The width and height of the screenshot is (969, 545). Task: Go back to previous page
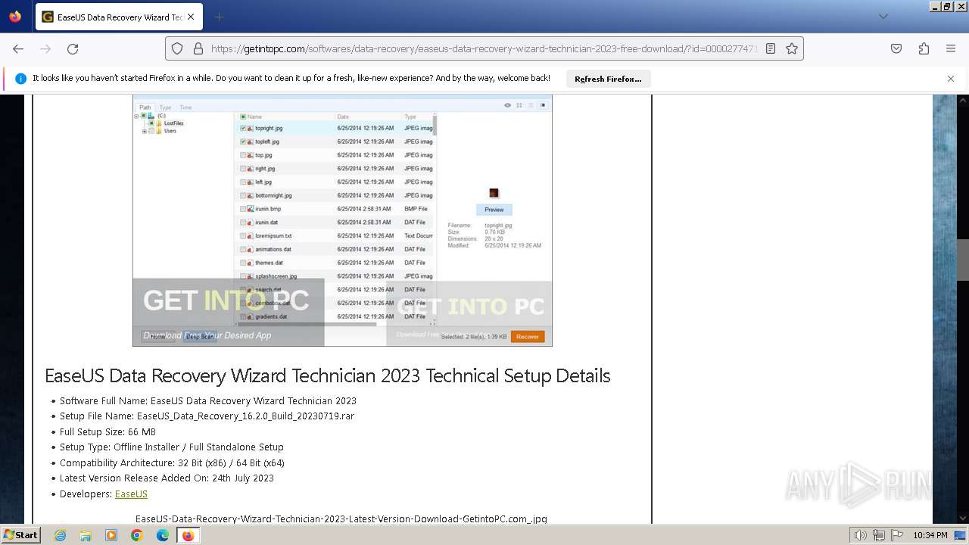(x=18, y=48)
